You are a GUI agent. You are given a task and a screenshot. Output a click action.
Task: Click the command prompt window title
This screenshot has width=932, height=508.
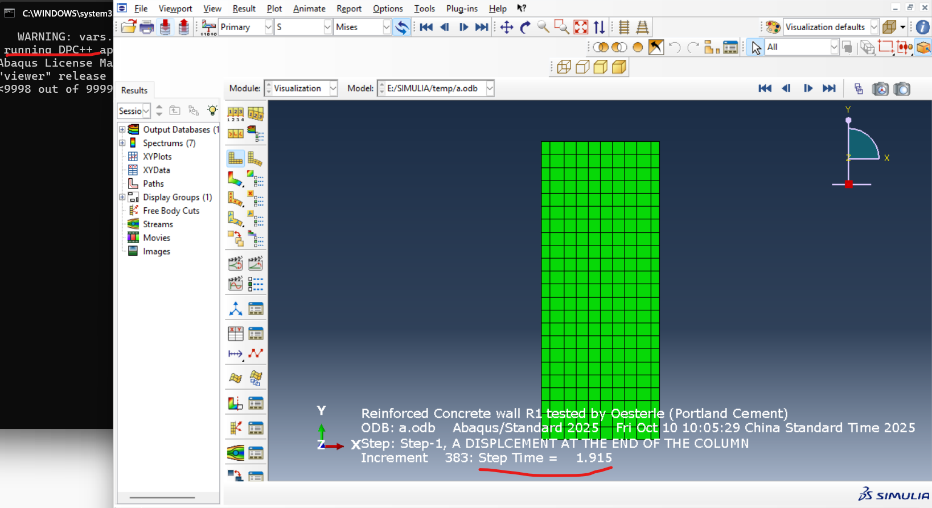(x=67, y=13)
